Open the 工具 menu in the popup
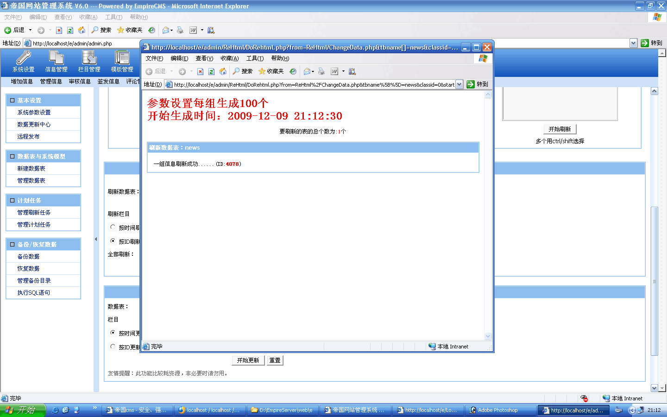 coord(255,58)
